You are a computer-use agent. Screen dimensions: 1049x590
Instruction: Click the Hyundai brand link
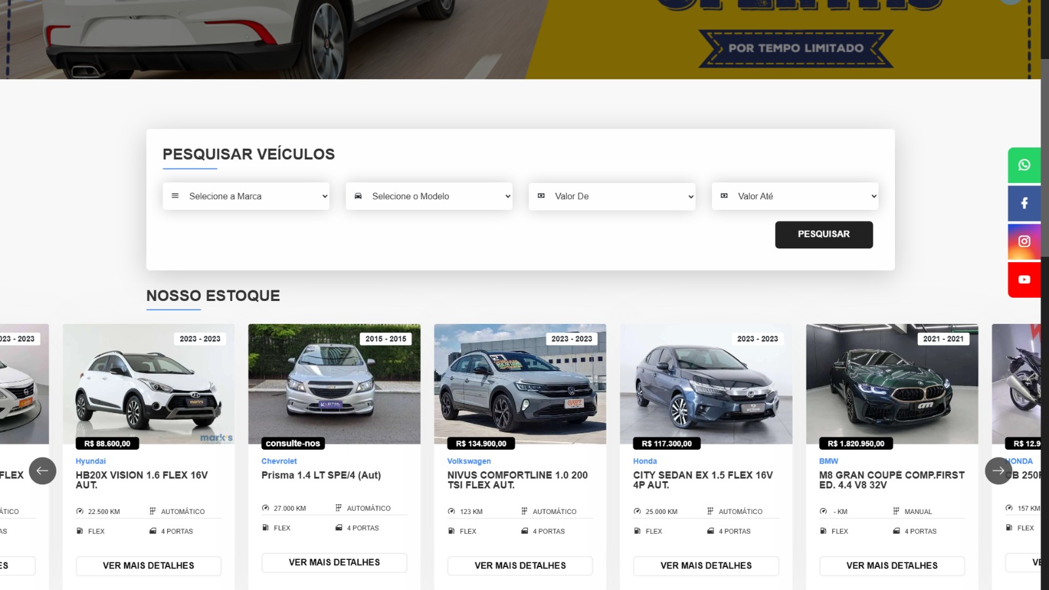tap(90, 462)
